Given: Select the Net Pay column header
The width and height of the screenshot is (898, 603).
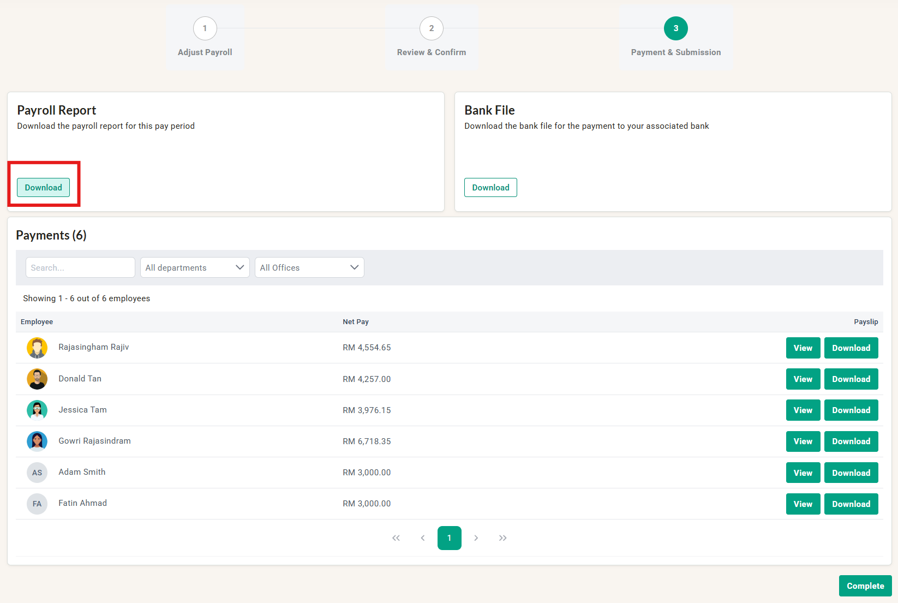Looking at the screenshot, I should [x=356, y=322].
